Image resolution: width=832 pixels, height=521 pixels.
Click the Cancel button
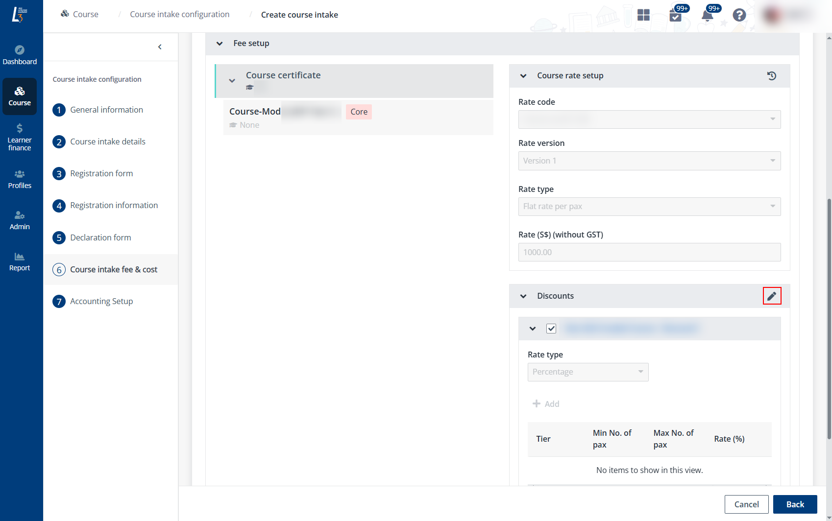(x=746, y=504)
